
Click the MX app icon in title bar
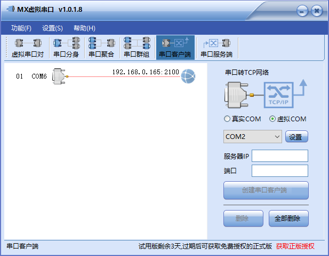point(11,9)
